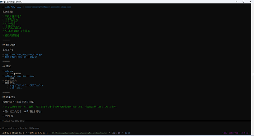Image resolution: width=254 pixels, height=136 pixels.
Task: Click the green 'pure API' summary quote line
Action: (61, 107)
